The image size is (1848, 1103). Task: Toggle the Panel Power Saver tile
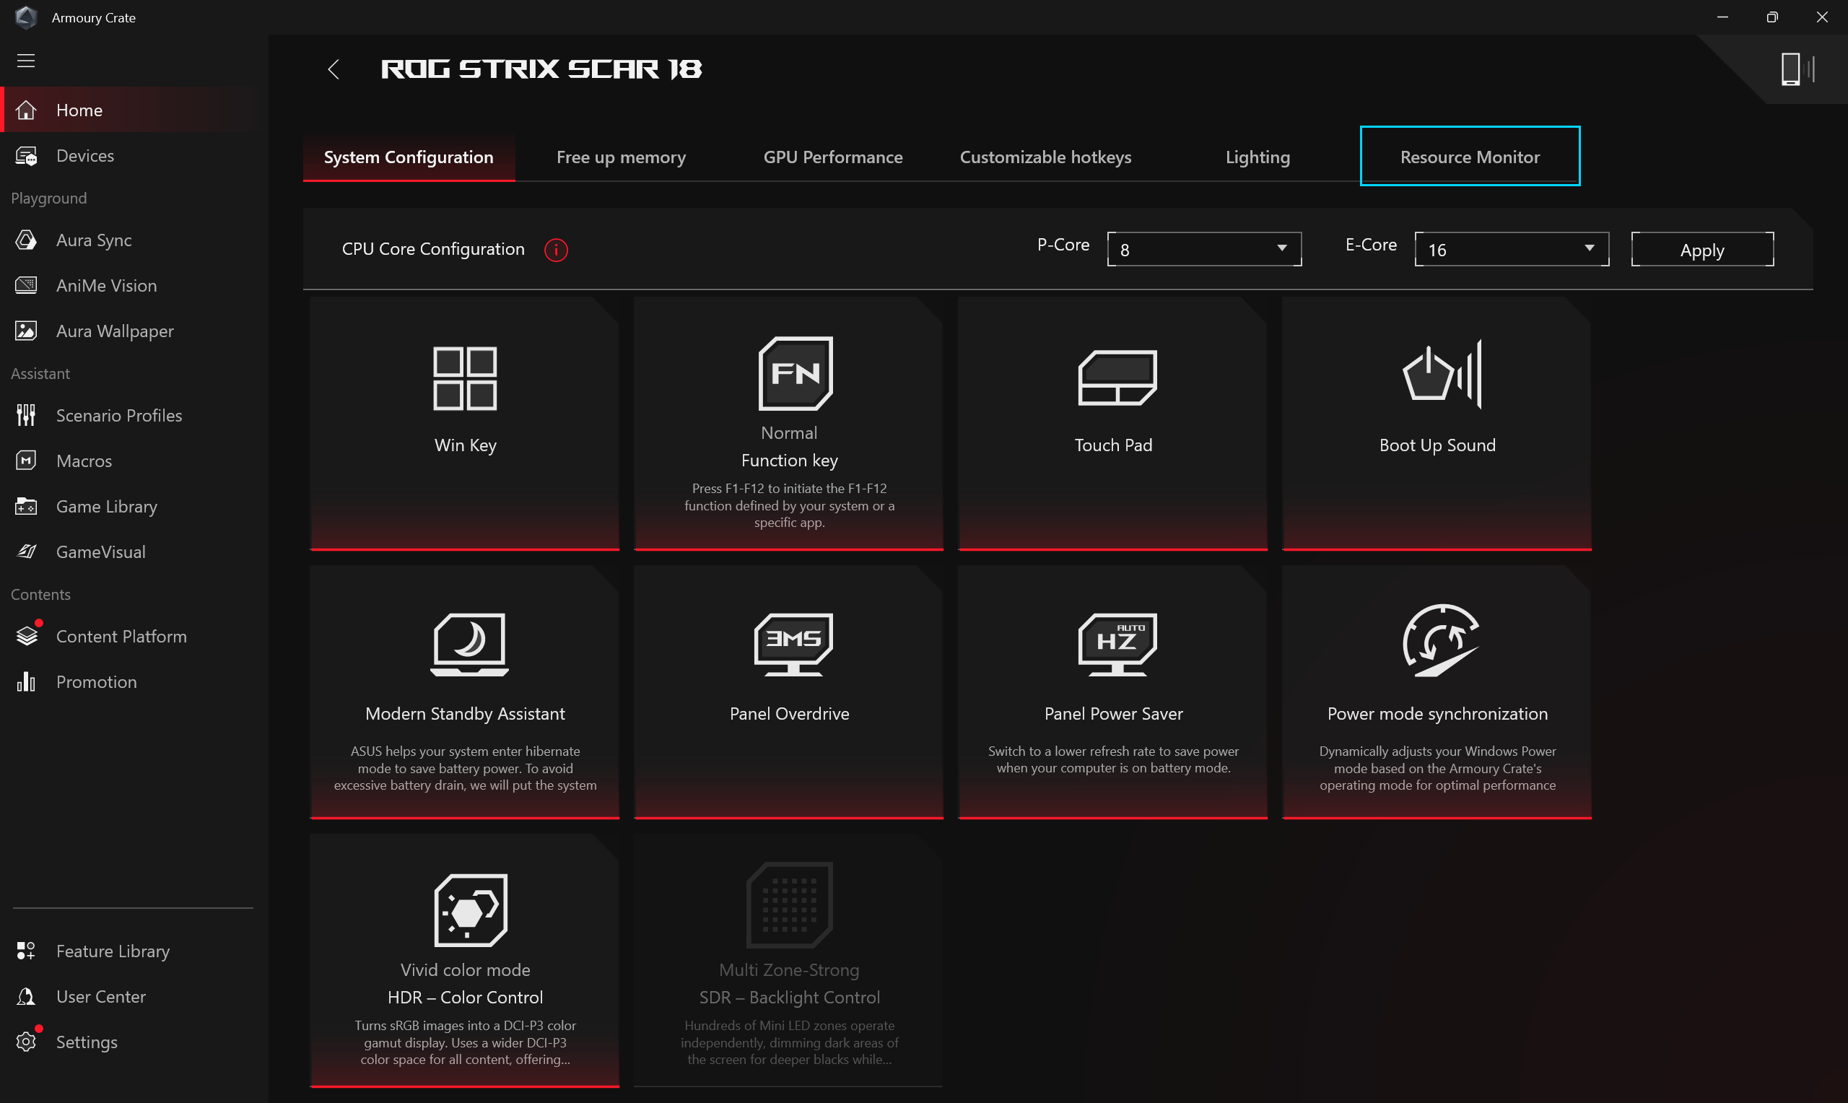[1112, 692]
